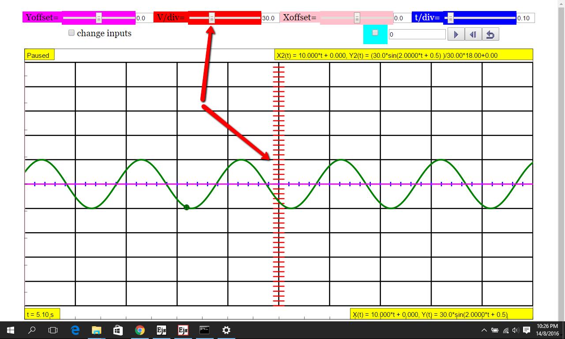Open the taskbar search icon
565x339 pixels.
32,330
